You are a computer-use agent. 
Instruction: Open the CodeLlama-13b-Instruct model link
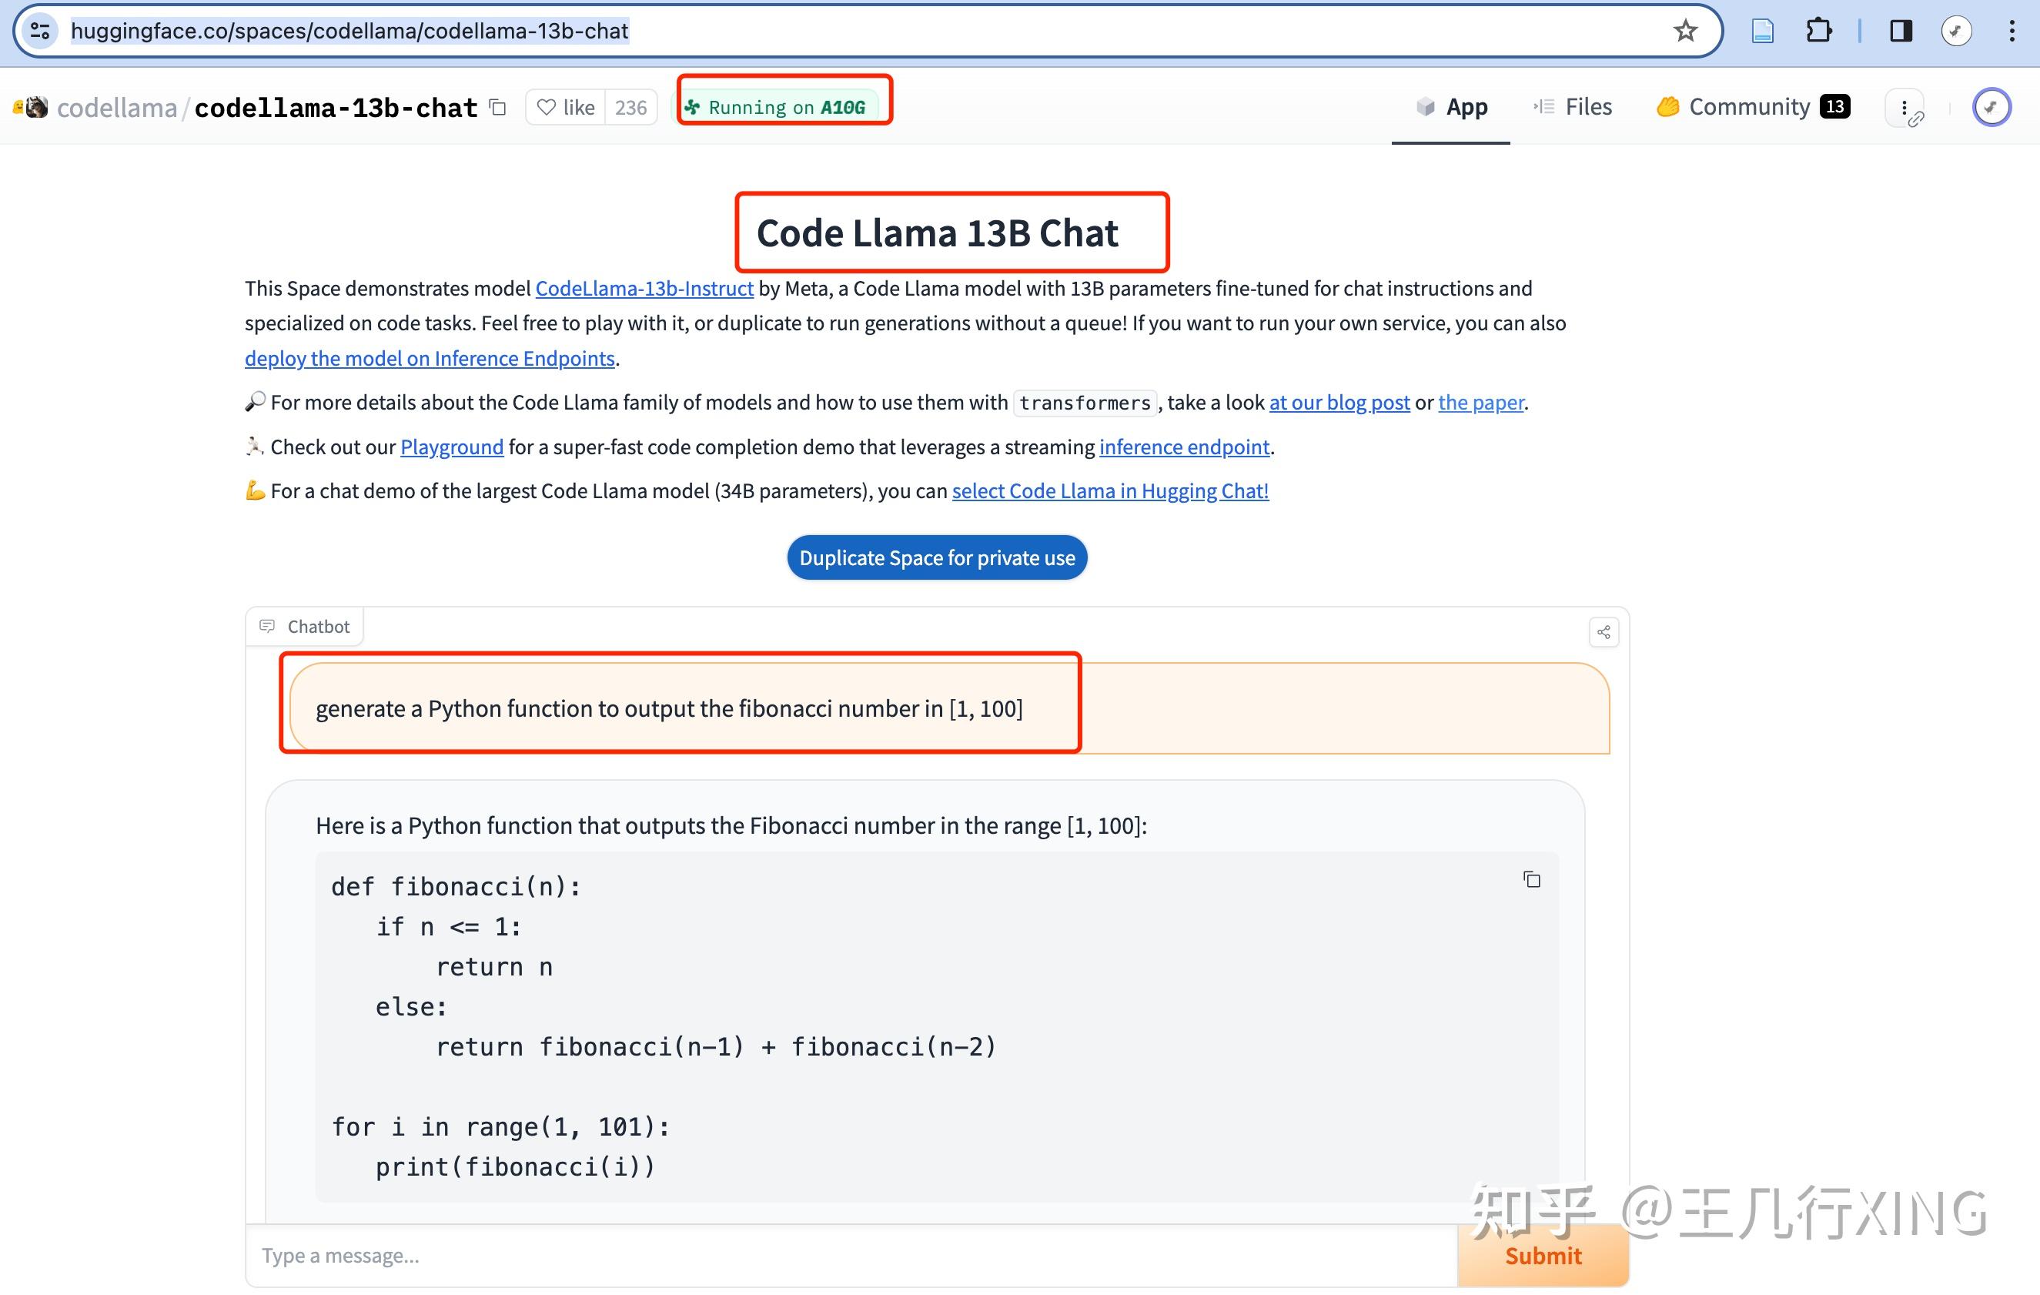pyautogui.click(x=644, y=288)
